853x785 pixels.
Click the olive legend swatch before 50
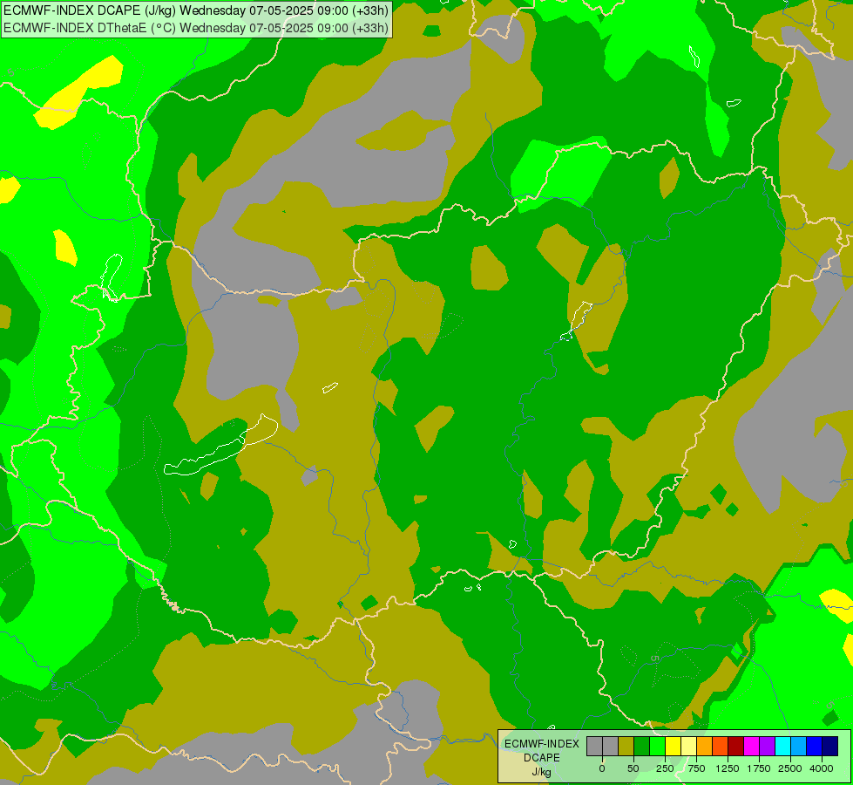coord(626,747)
